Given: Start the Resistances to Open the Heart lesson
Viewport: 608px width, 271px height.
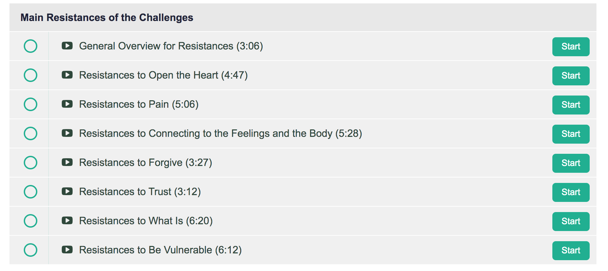Looking at the screenshot, I should click(571, 76).
